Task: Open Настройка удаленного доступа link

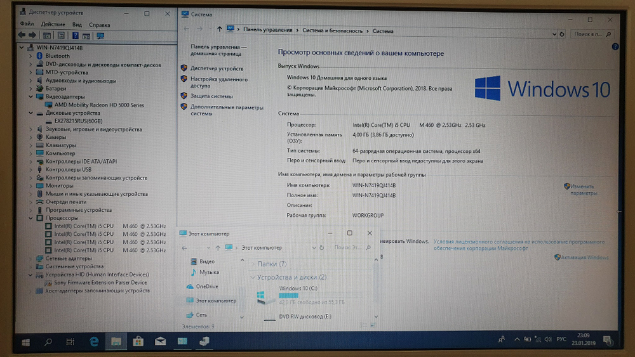Action: coord(219,82)
